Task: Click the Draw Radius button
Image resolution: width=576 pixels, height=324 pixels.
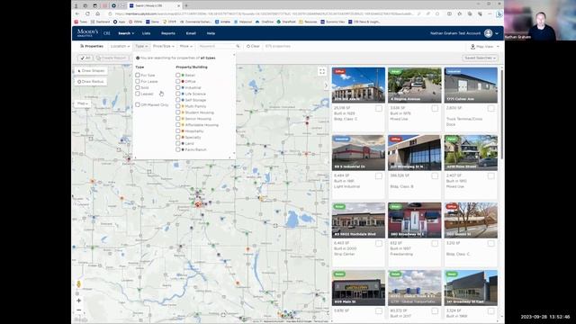Action: 91,82
